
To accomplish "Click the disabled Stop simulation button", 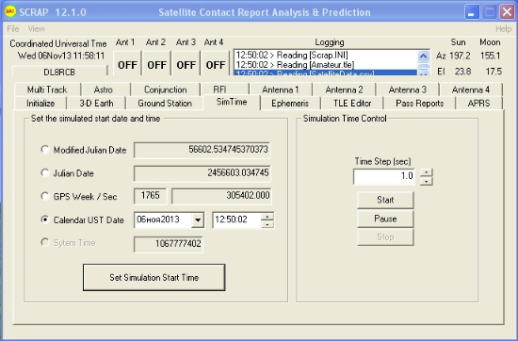I will (385, 237).
